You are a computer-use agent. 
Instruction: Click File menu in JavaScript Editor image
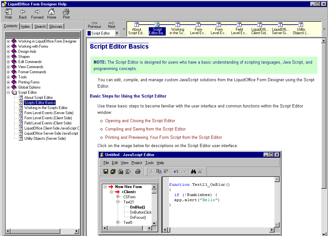click(106, 163)
